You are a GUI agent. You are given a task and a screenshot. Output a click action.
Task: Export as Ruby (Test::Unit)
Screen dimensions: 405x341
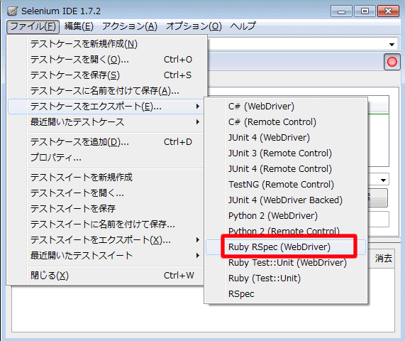[x=286, y=278]
